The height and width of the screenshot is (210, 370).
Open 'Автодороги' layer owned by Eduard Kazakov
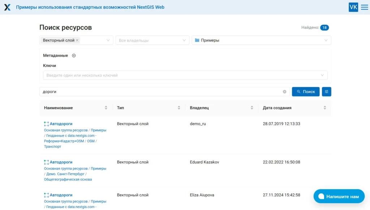(x=61, y=162)
